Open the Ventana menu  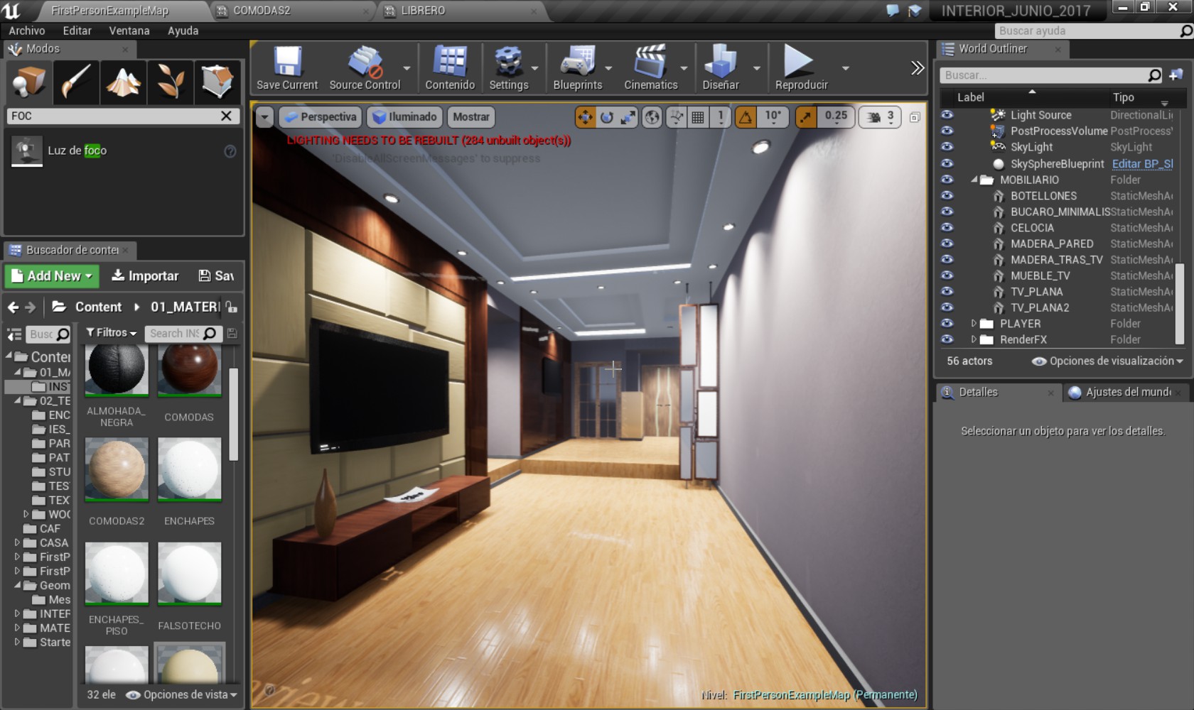[x=129, y=31]
